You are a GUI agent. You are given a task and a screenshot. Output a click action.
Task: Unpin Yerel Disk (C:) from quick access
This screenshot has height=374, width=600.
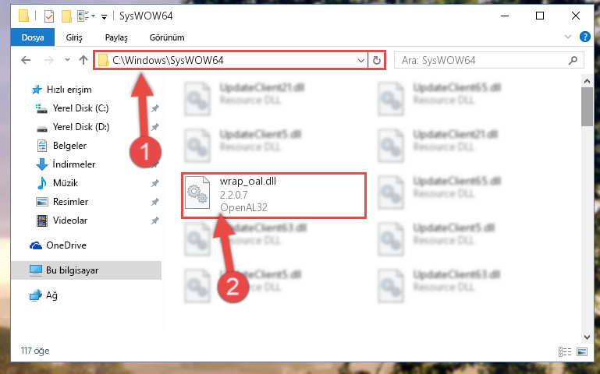[x=155, y=108]
